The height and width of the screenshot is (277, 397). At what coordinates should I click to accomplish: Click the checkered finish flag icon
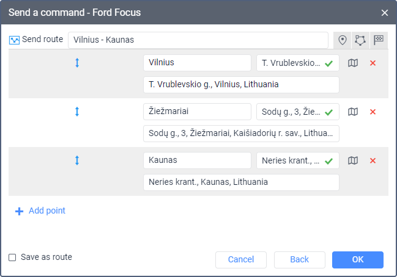click(x=379, y=40)
